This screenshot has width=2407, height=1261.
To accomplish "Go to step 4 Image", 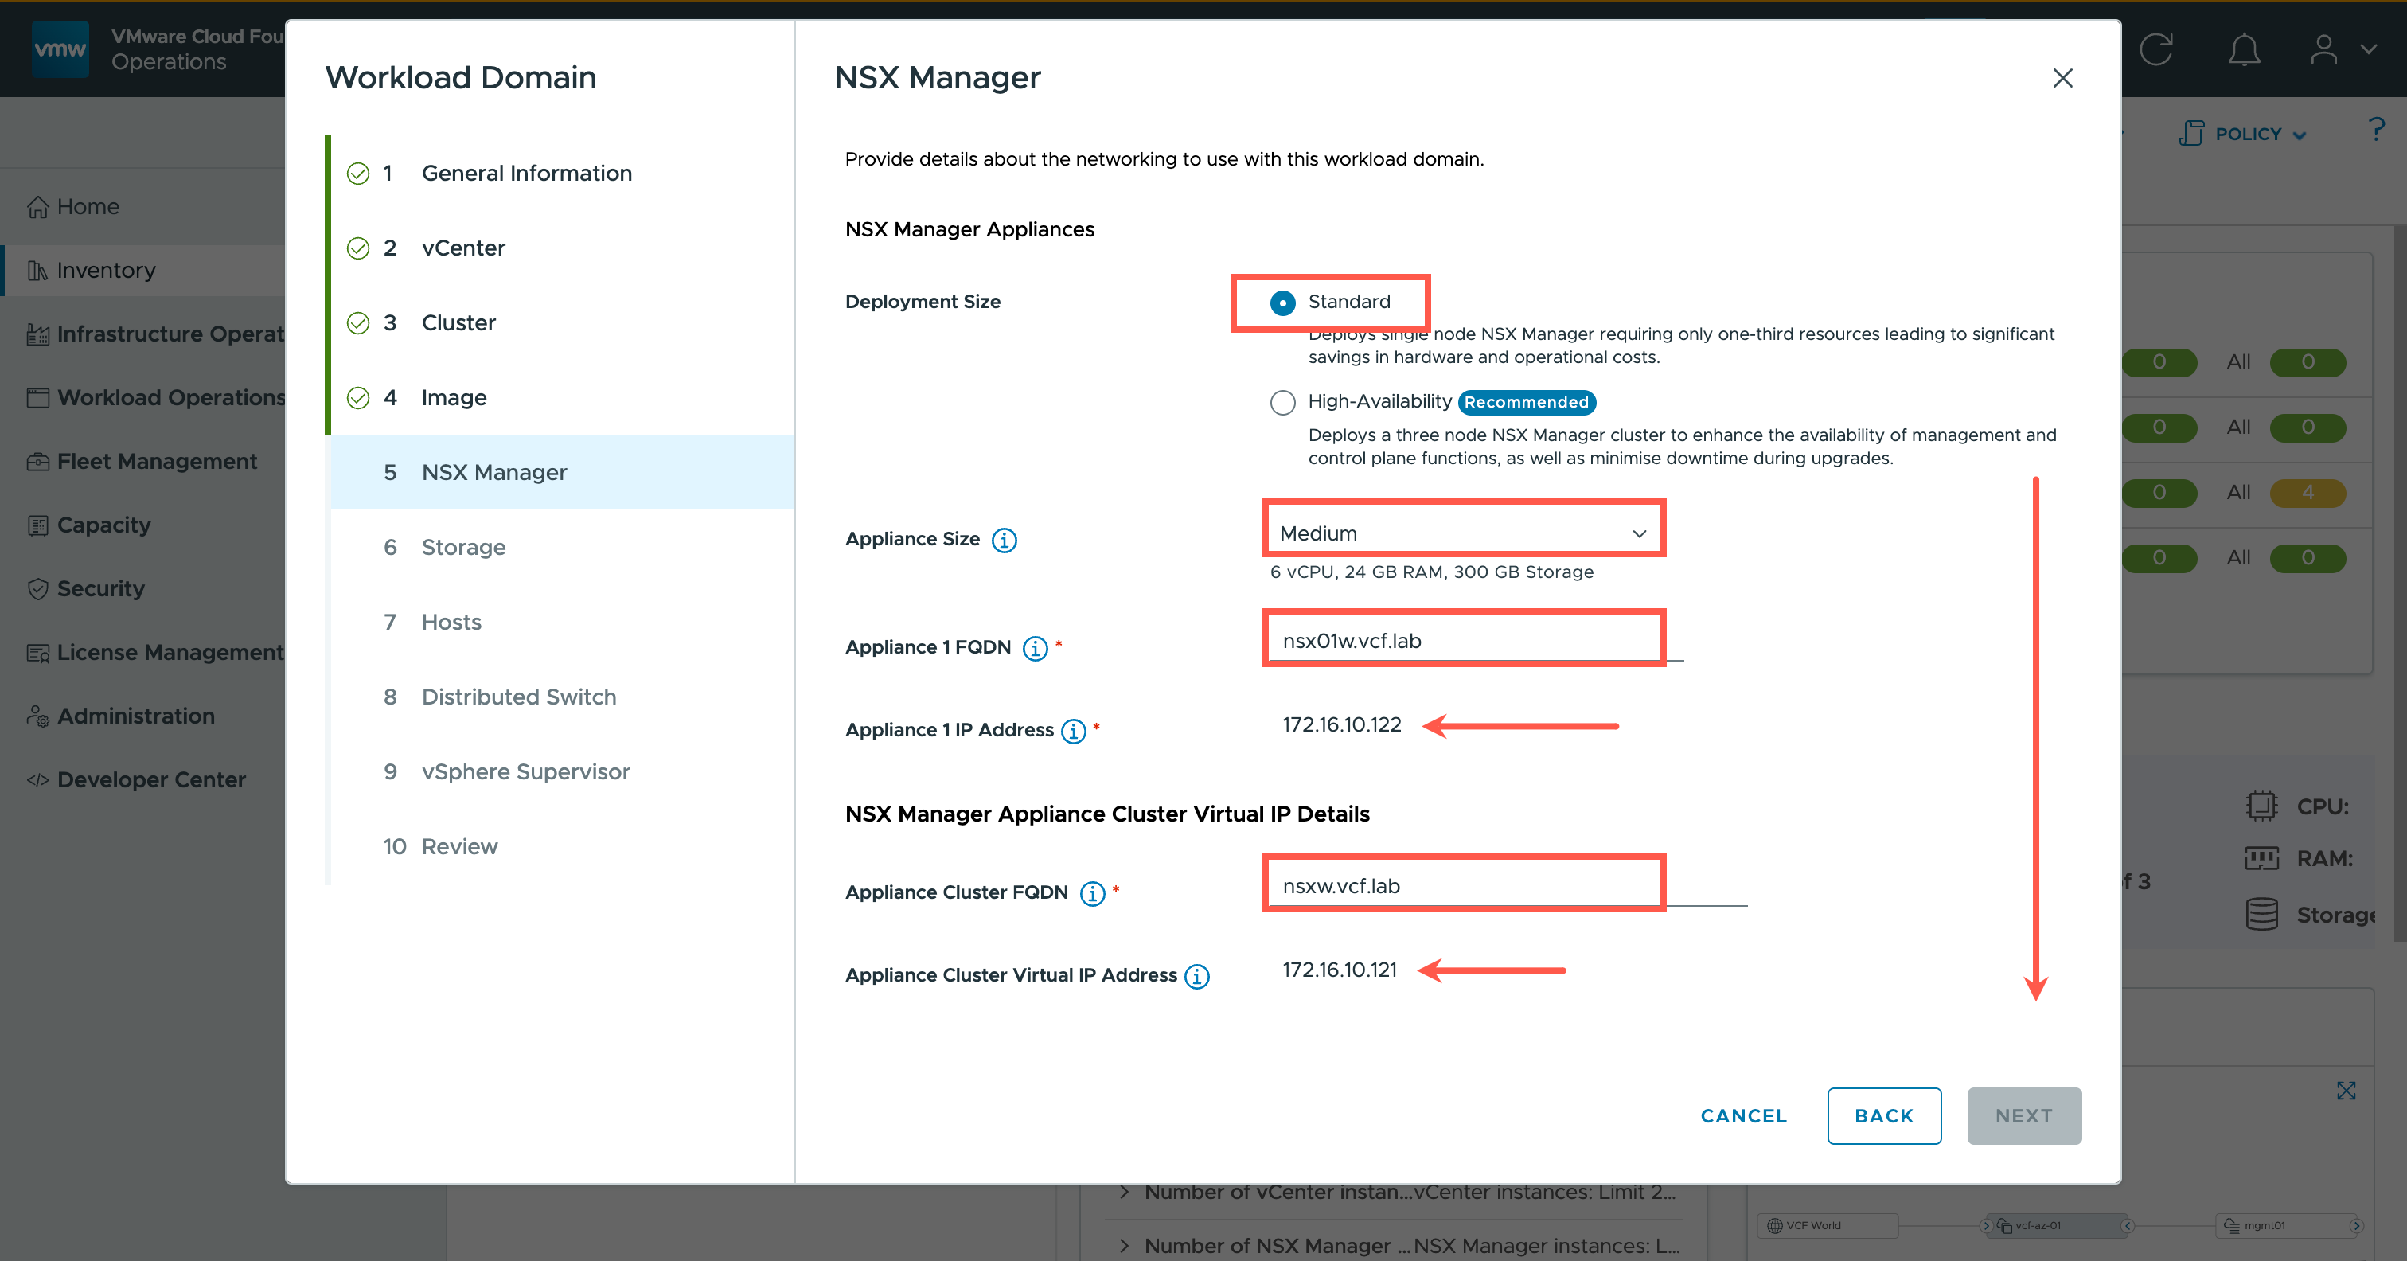I will pos(453,397).
